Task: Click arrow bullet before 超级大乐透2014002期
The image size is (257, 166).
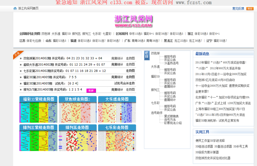Action: click(21, 65)
